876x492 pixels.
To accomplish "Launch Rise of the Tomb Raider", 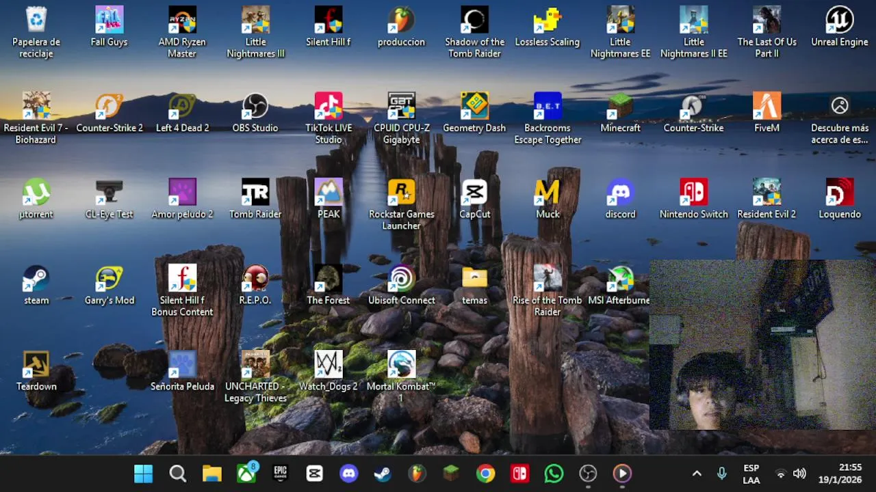I will (x=547, y=290).
